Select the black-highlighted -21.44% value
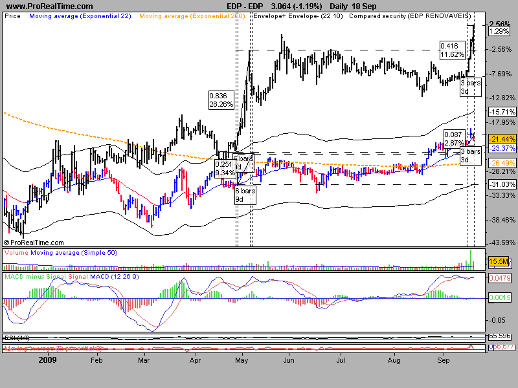Viewport: 518px width, 388px height. (x=502, y=139)
